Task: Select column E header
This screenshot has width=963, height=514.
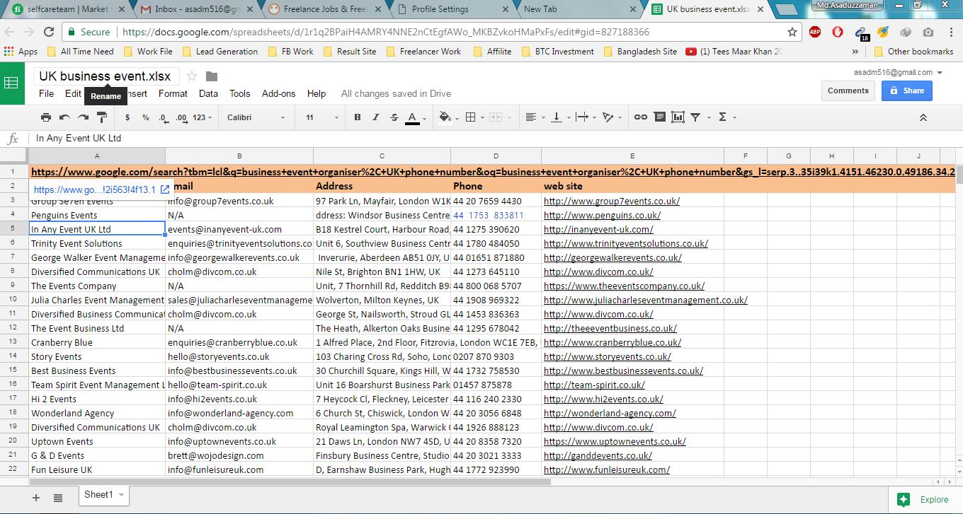Action: (632, 156)
